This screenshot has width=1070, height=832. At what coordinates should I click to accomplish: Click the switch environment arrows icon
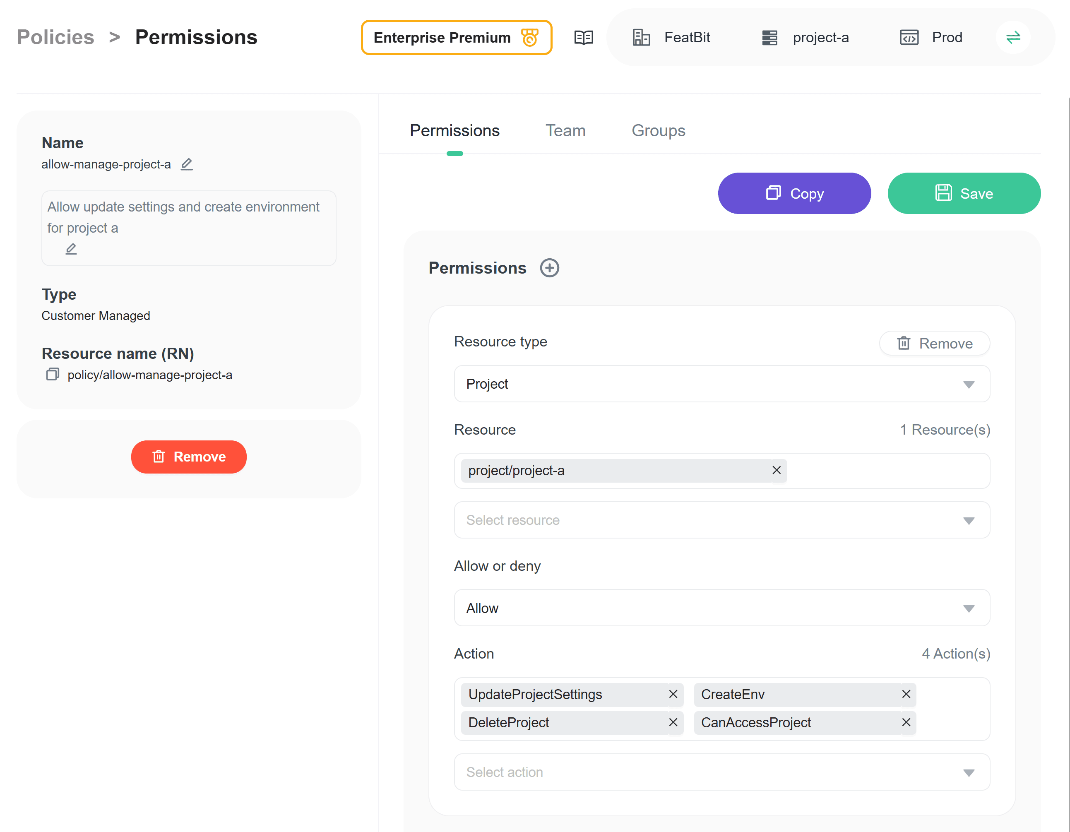(1013, 38)
